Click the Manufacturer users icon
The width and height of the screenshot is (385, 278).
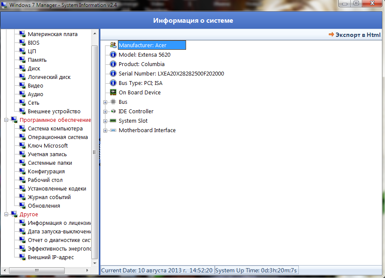click(x=113, y=45)
